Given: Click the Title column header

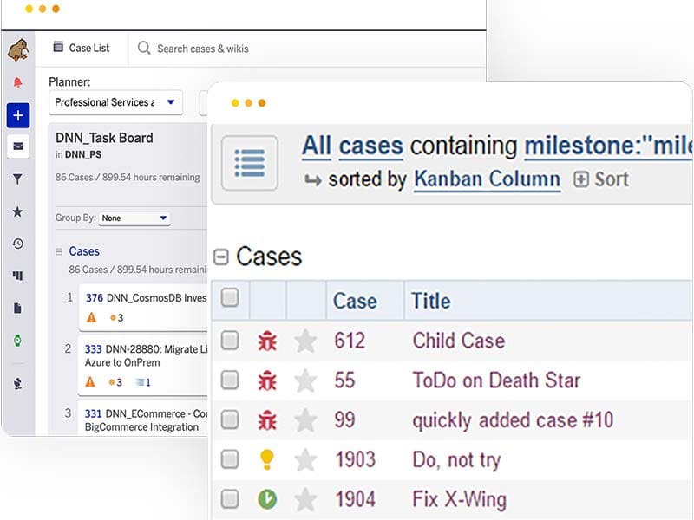Looking at the screenshot, I should click(x=431, y=301).
